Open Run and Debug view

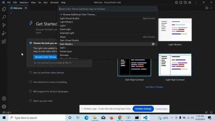click(x=4, y=33)
